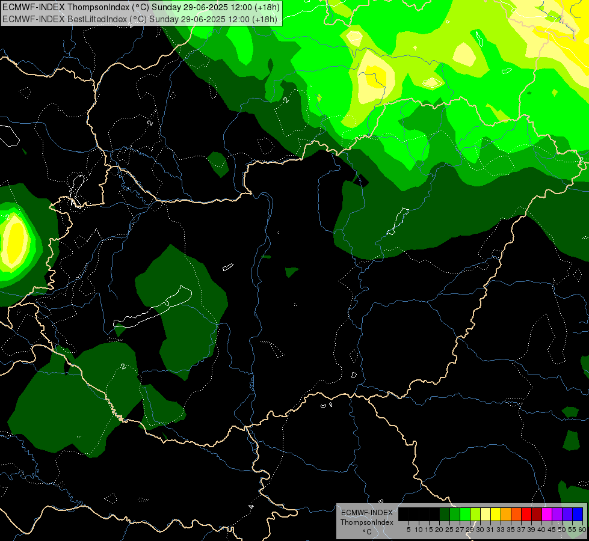Click the legend tick label "31"

pos(490,530)
